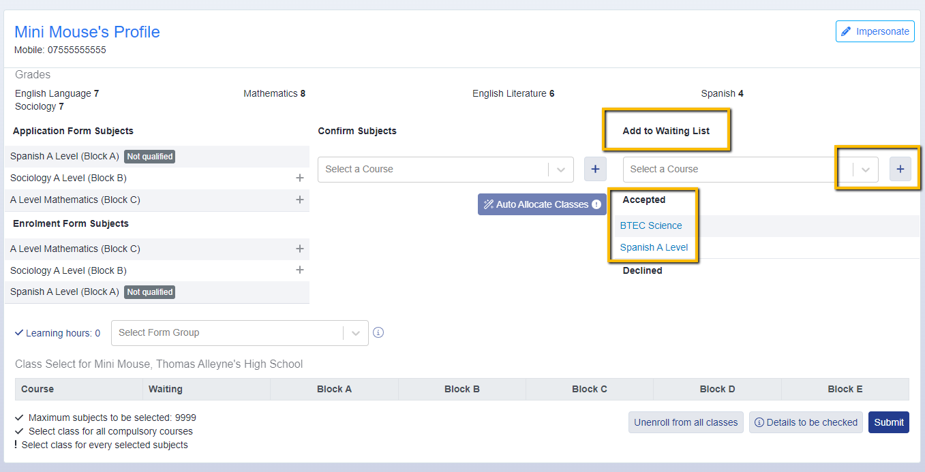Click the Waiting column header
925x472 pixels.
point(207,389)
